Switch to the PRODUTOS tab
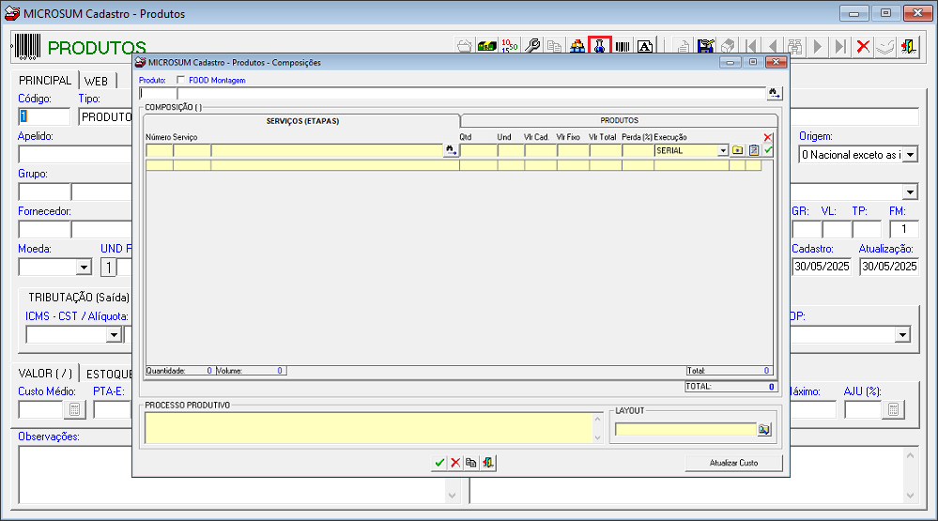The image size is (938, 521). (619, 120)
